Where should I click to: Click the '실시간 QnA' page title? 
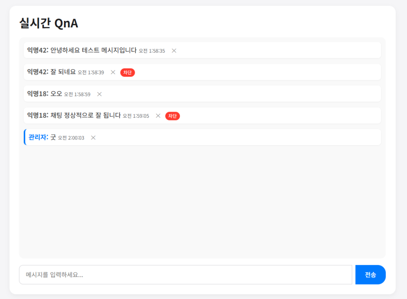49,23
